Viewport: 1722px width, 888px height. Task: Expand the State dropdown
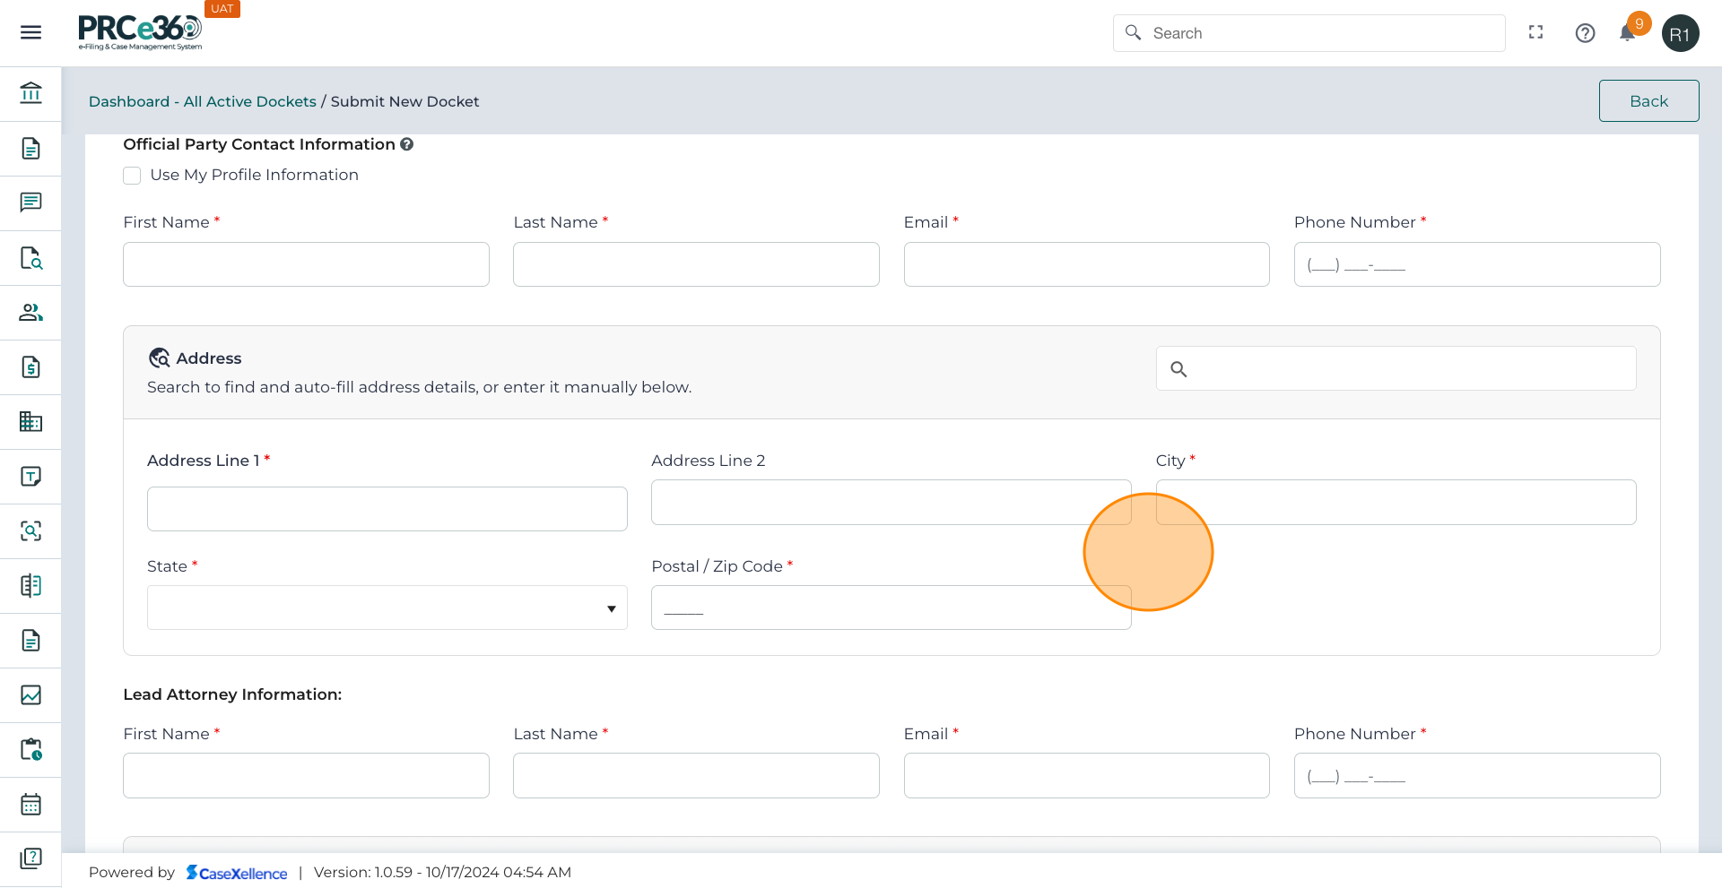click(387, 608)
